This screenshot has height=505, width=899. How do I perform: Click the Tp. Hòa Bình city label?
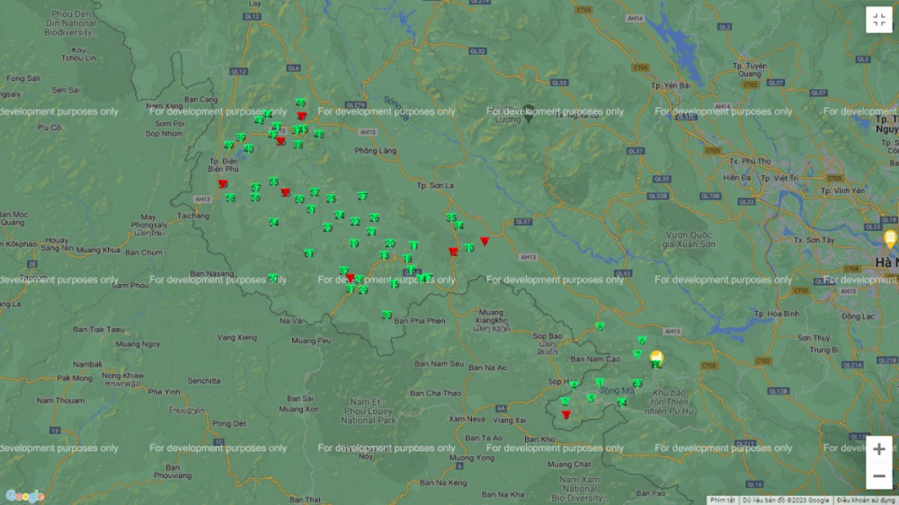click(777, 314)
